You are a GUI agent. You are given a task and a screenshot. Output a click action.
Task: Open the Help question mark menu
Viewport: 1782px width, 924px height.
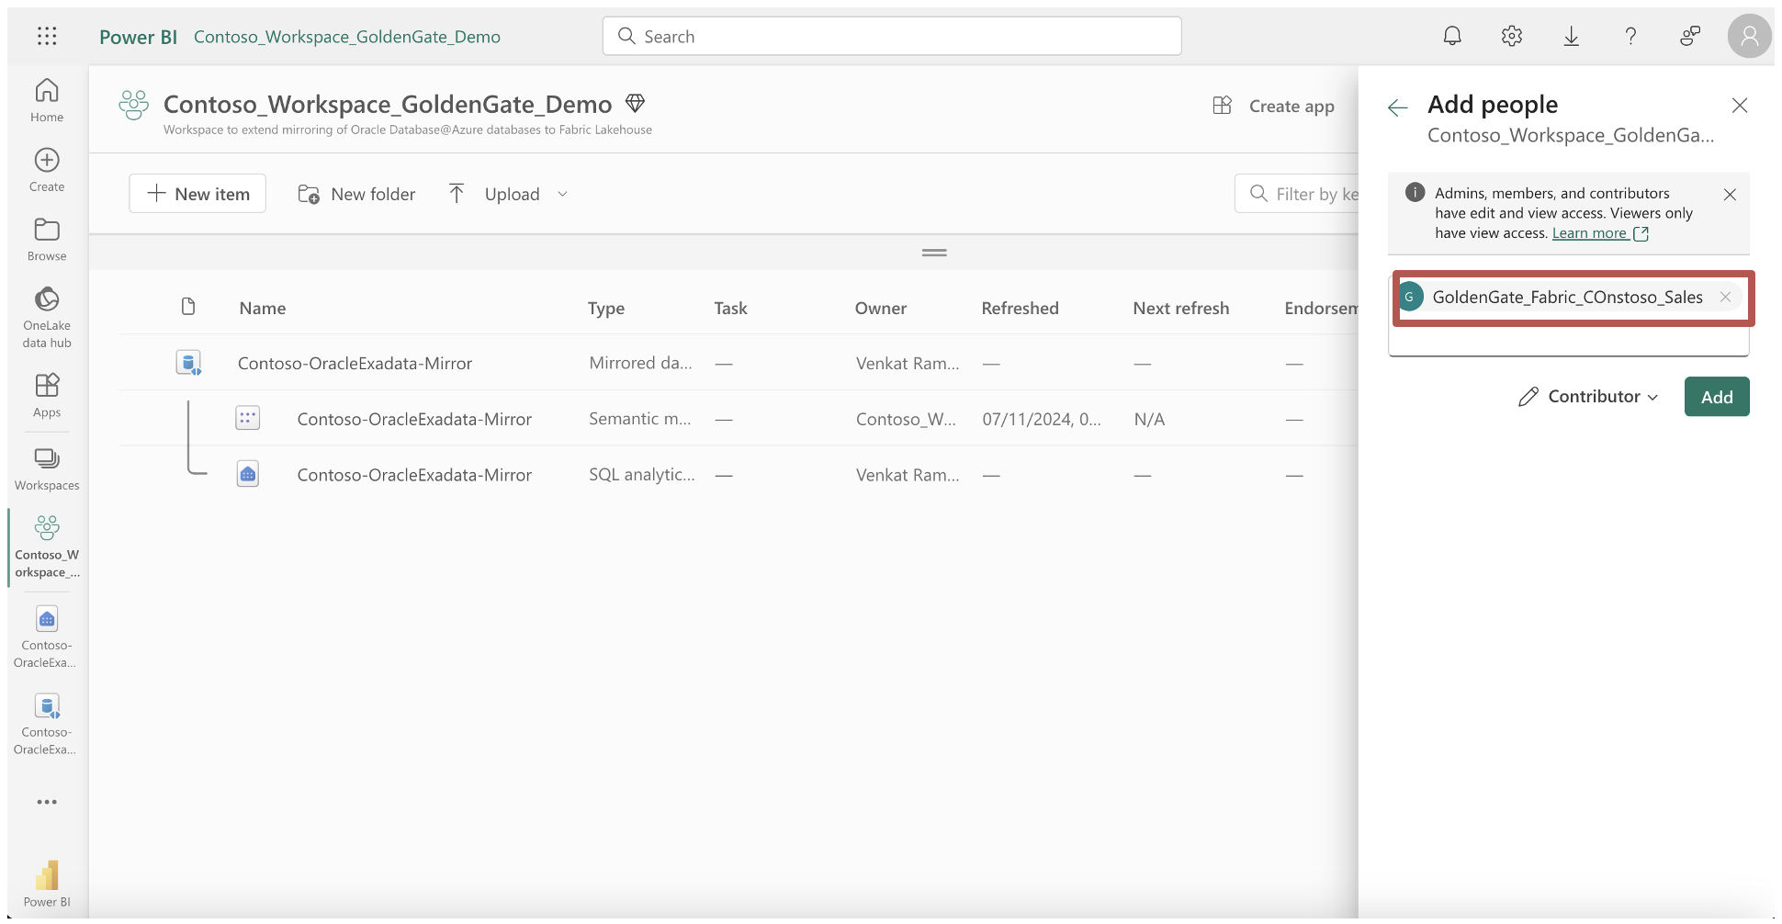pos(1631,36)
